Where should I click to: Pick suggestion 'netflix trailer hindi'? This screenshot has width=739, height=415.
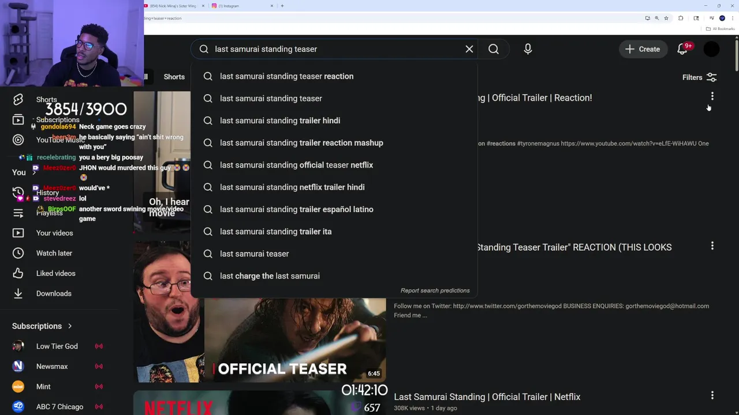pos(334,187)
